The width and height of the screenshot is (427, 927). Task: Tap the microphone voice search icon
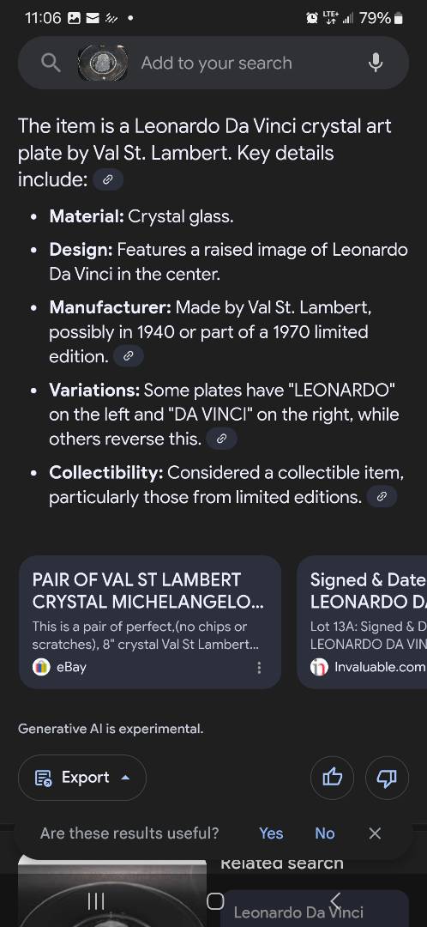[x=375, y=63]
